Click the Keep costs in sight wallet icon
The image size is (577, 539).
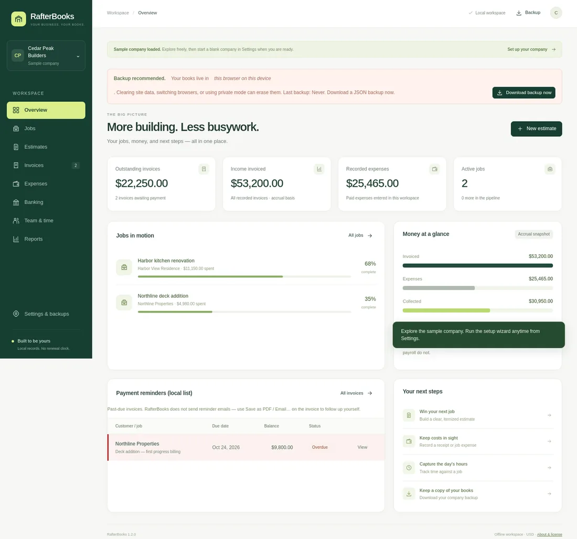click(409, 441)
